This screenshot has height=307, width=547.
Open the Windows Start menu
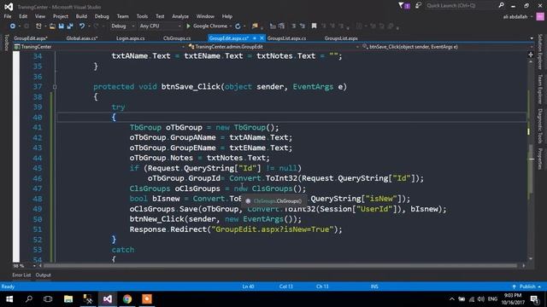[9, 299]
